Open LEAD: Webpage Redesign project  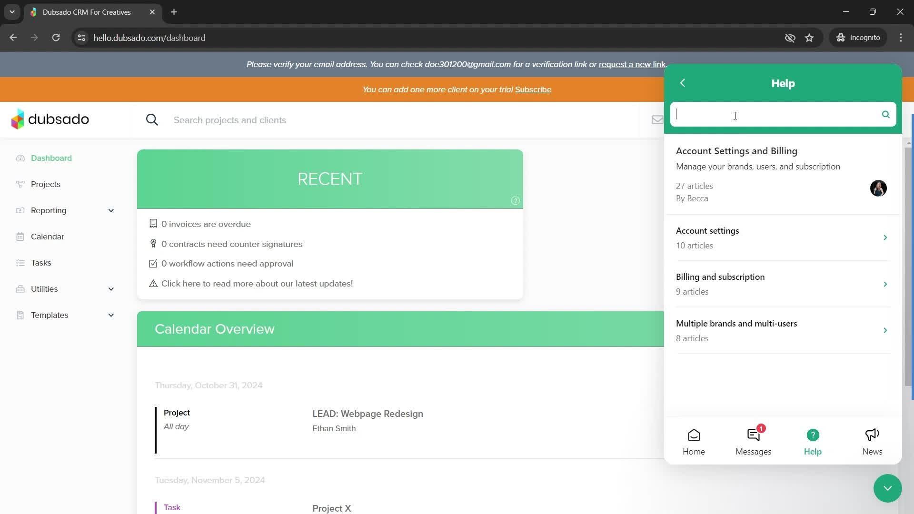tap(368, 414)
